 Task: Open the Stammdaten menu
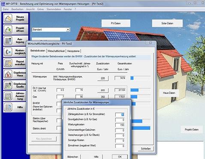pos(54,9)
